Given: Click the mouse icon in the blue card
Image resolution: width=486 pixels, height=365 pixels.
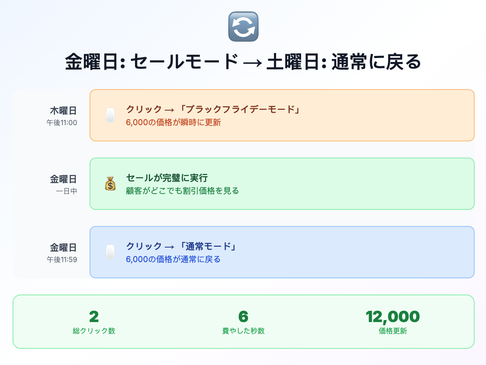Looking at the screenshot, I should point(110,252).
